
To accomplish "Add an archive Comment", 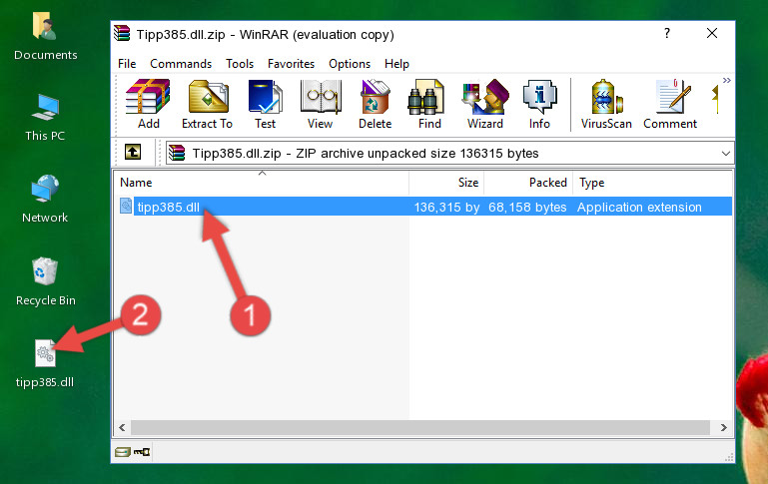I will pyautogui.click(x=670, y=104).
